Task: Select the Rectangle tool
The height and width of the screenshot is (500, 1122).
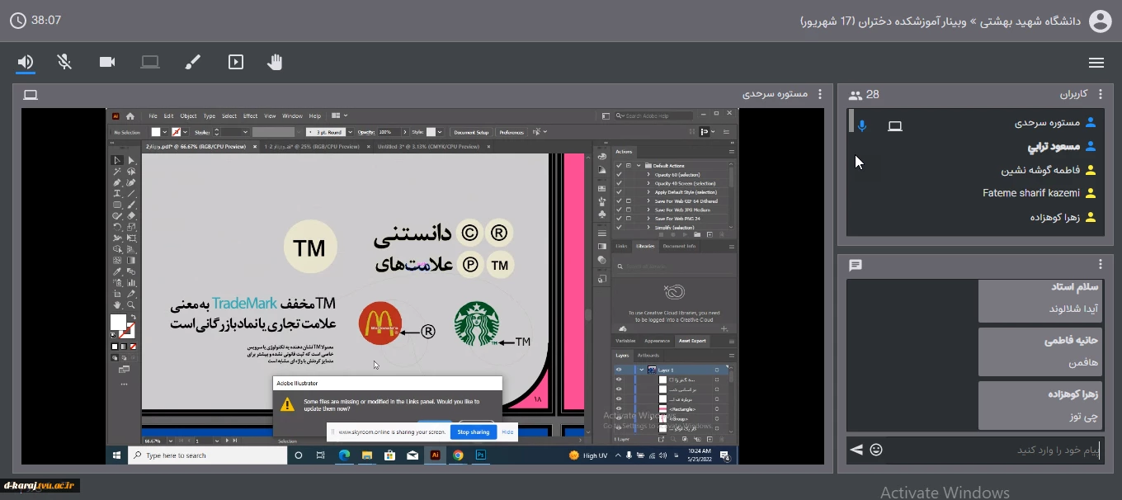Action: coord(117,205)
